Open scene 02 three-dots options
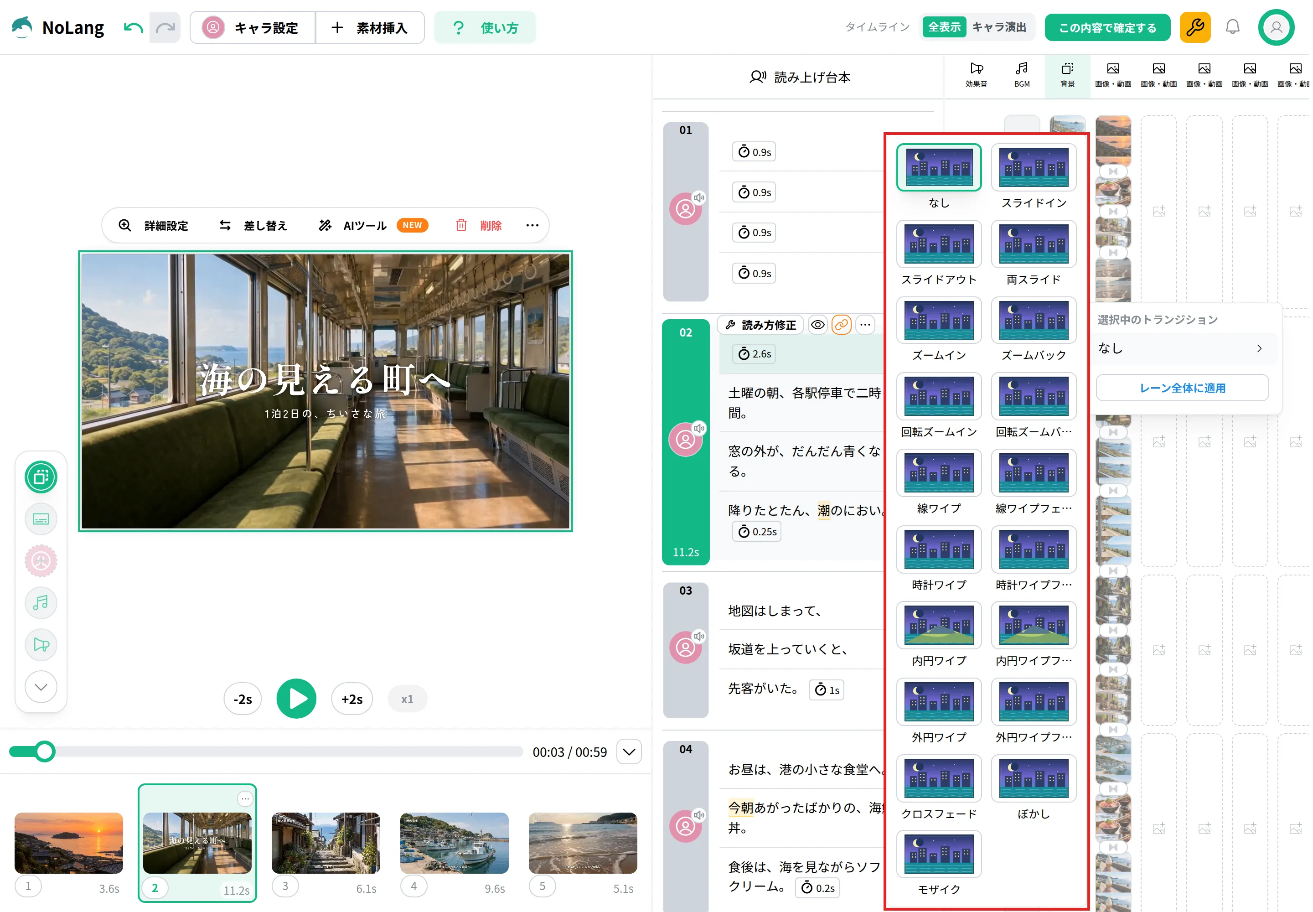Screen dimensions: 1313x912 click(x=865, y=325)
